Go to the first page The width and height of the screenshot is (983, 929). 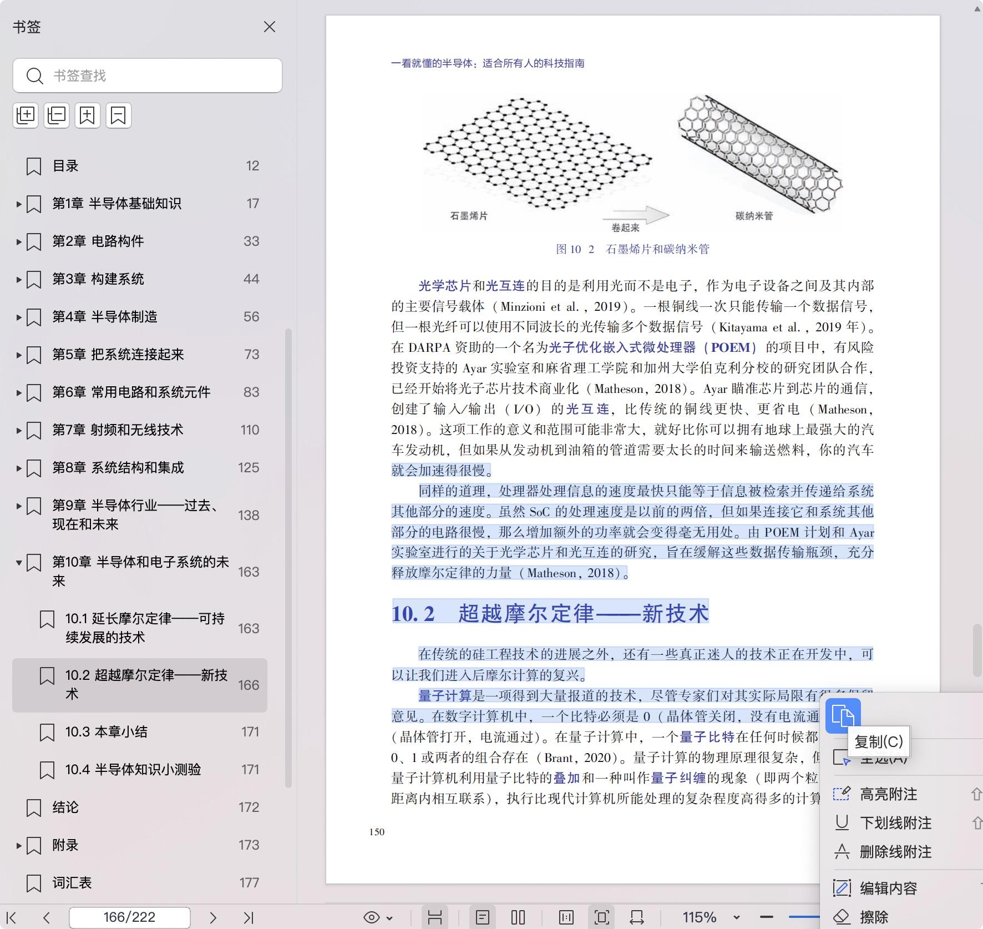11,917
